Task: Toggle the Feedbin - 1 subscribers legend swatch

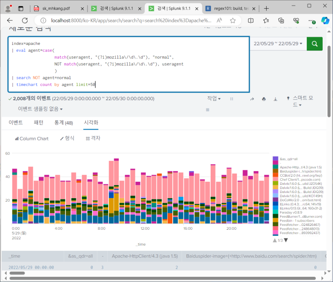Action: pos(275,220)
